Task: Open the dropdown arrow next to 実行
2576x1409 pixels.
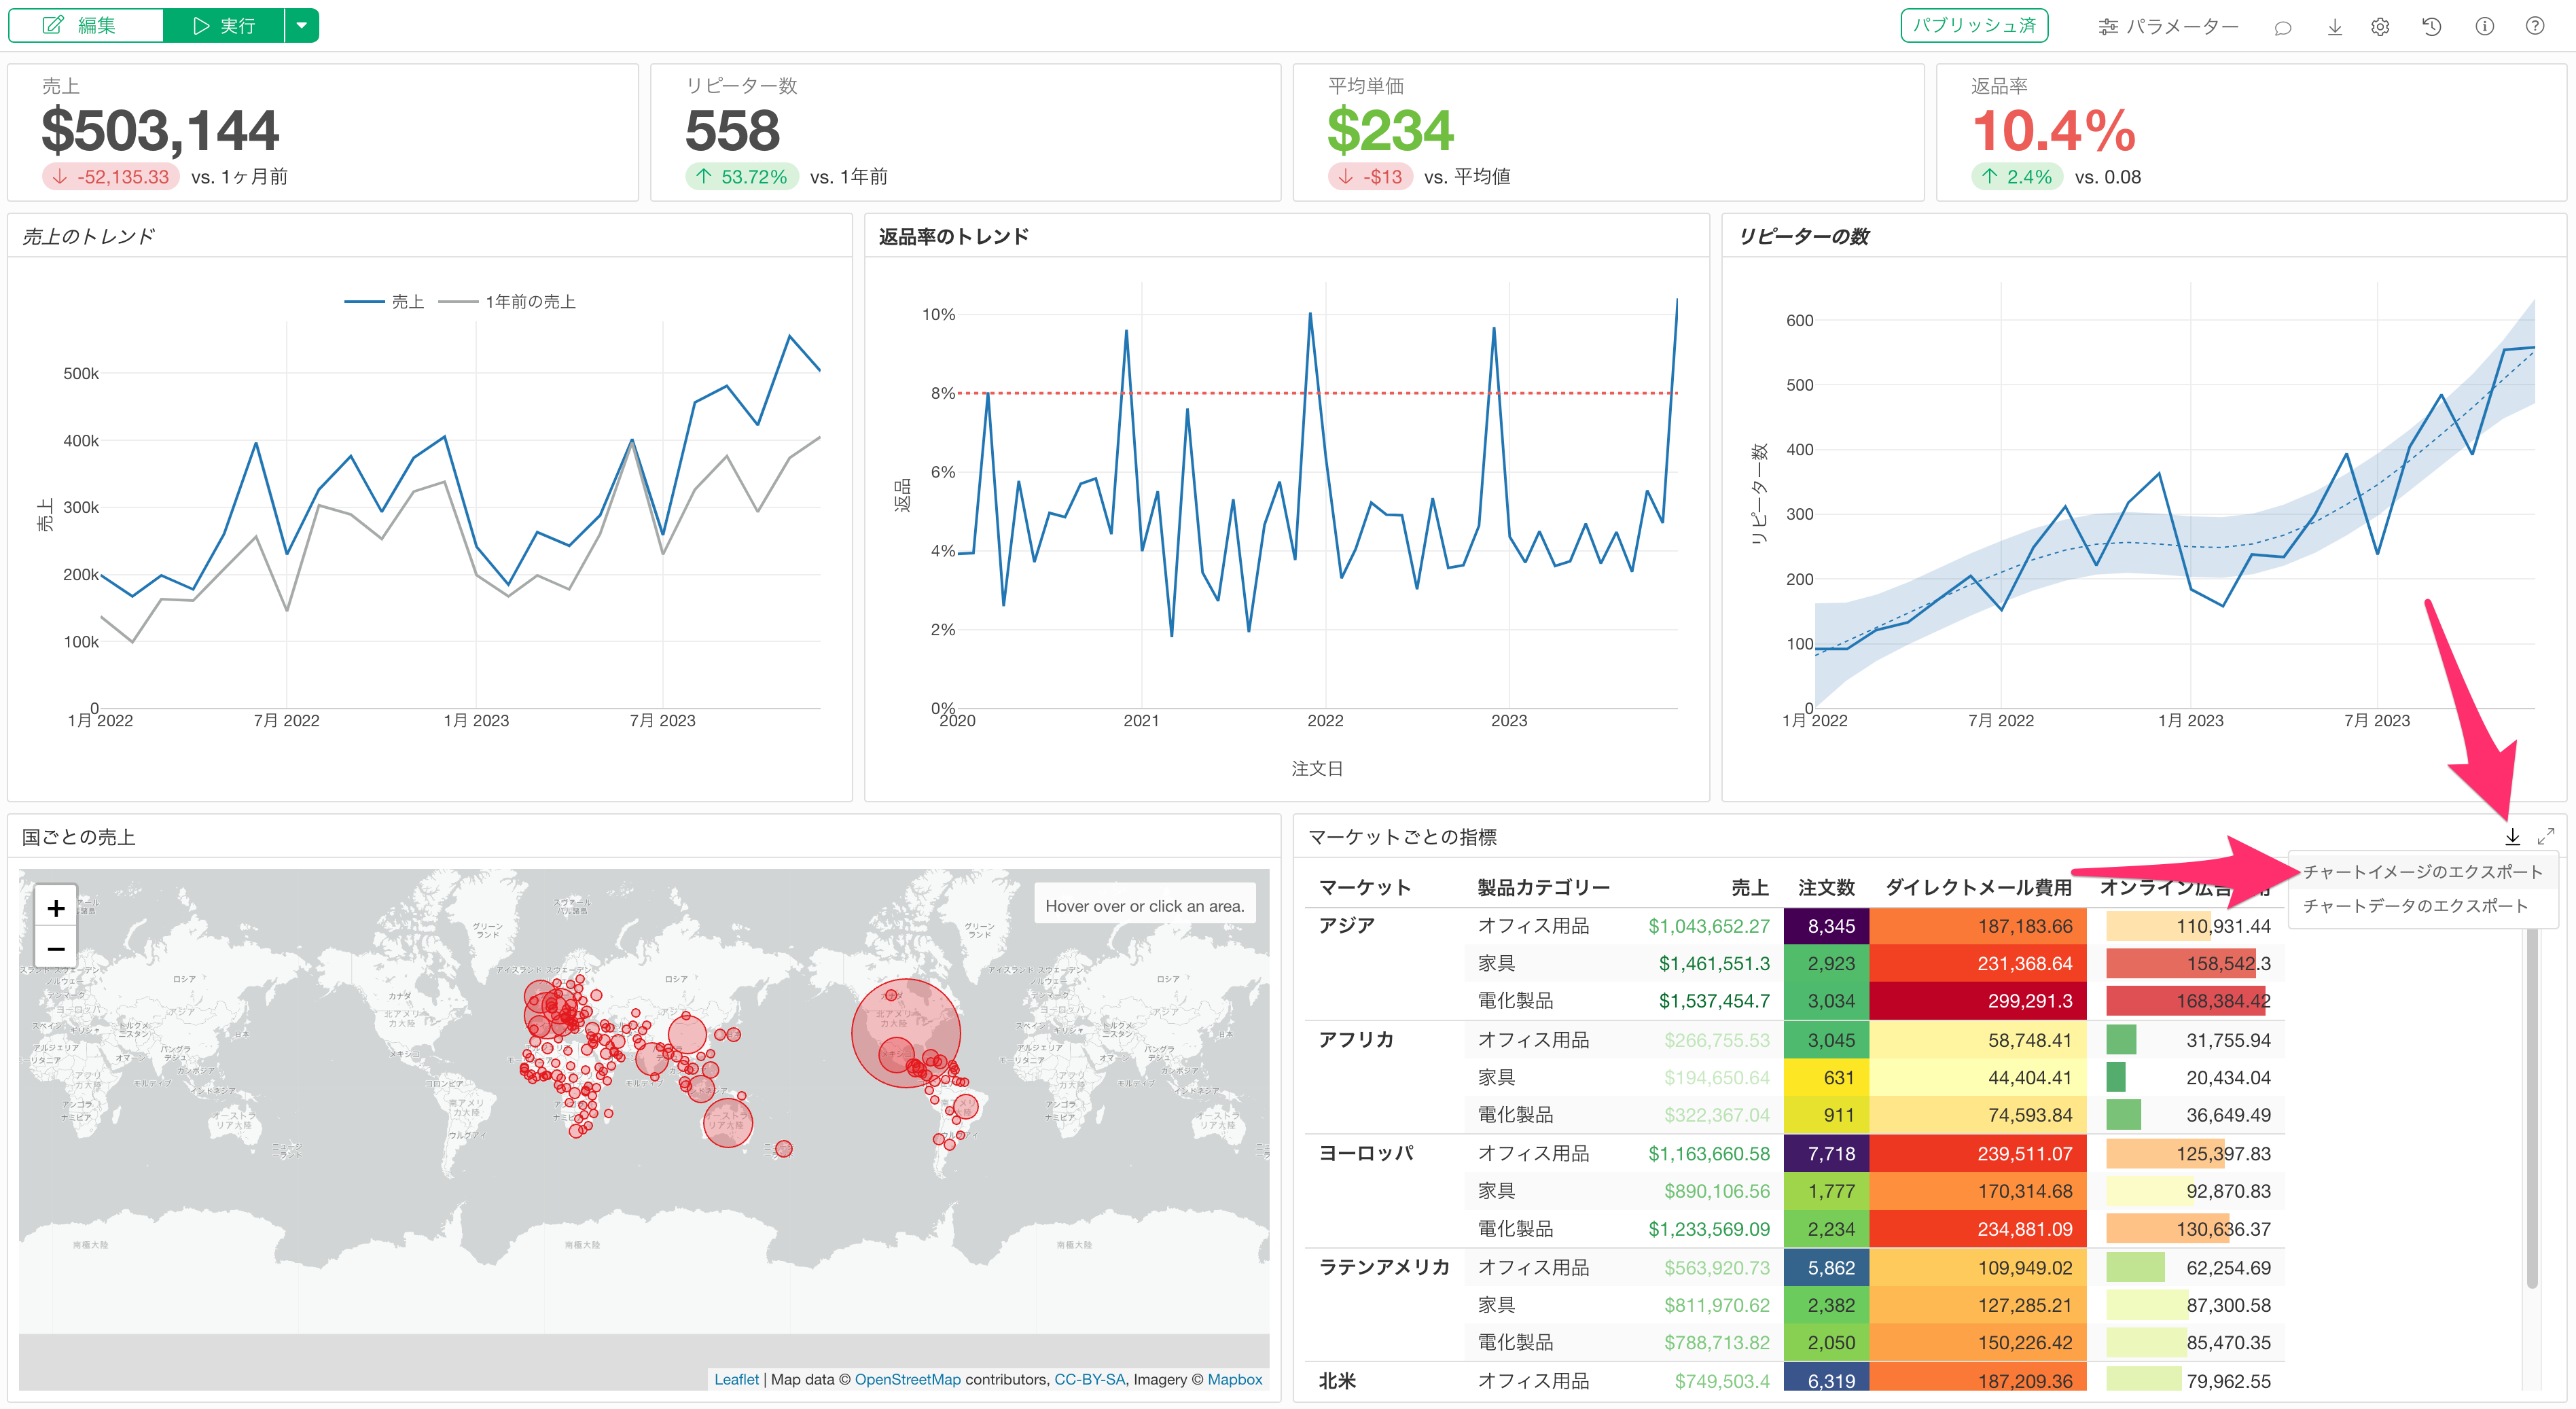Action: click(301, 25)
